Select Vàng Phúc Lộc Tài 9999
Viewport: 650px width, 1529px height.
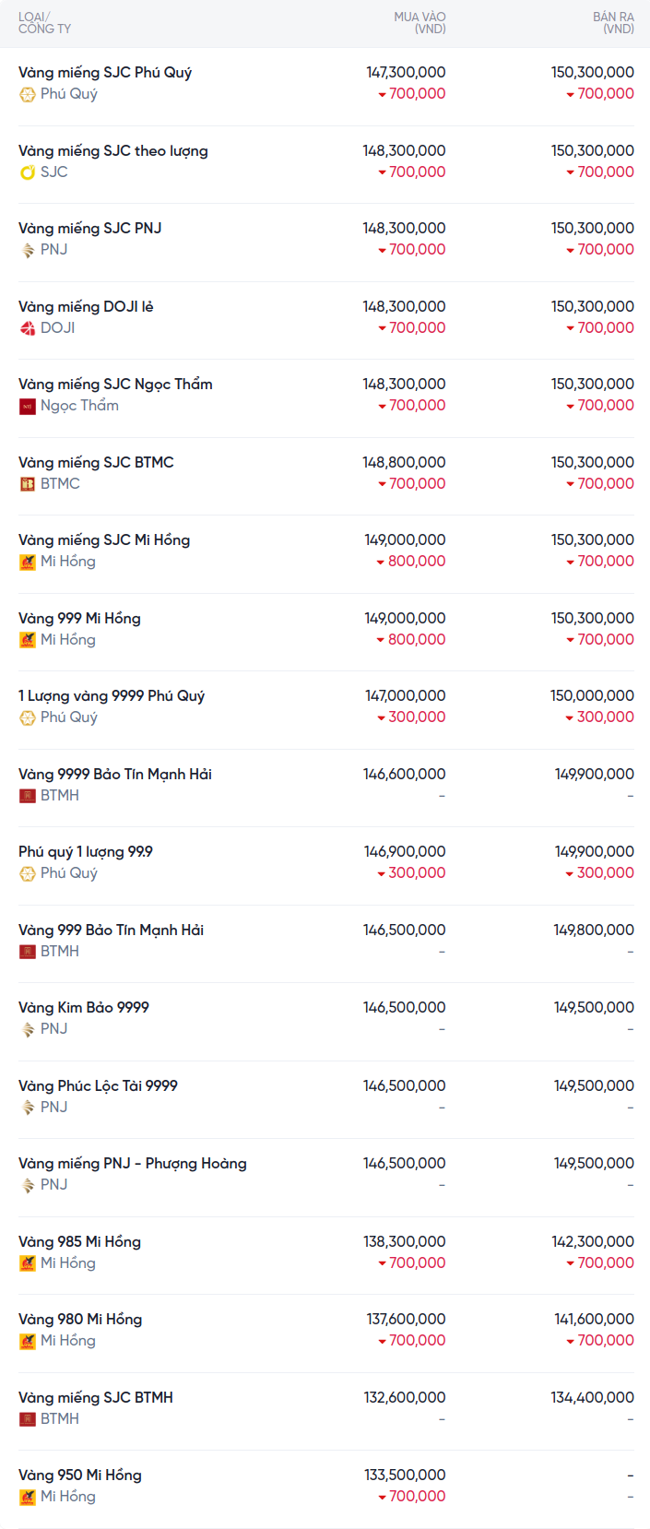pyautogui.click(x=98, y=1086)
